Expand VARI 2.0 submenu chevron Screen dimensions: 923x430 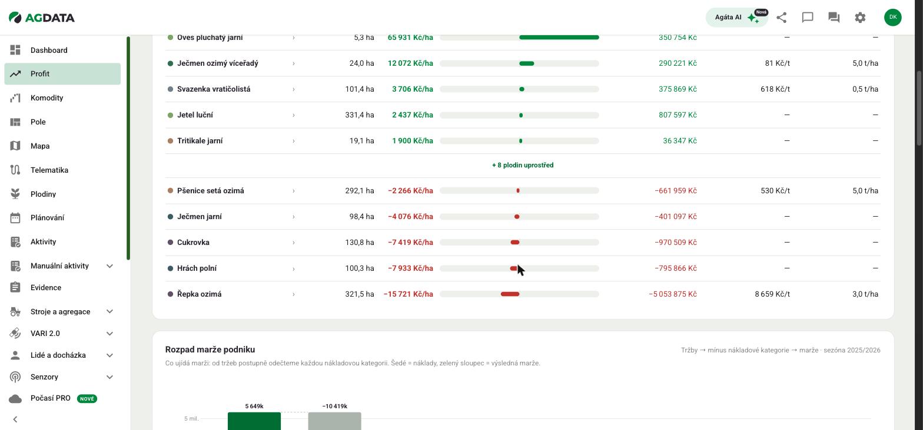[109, 334]
